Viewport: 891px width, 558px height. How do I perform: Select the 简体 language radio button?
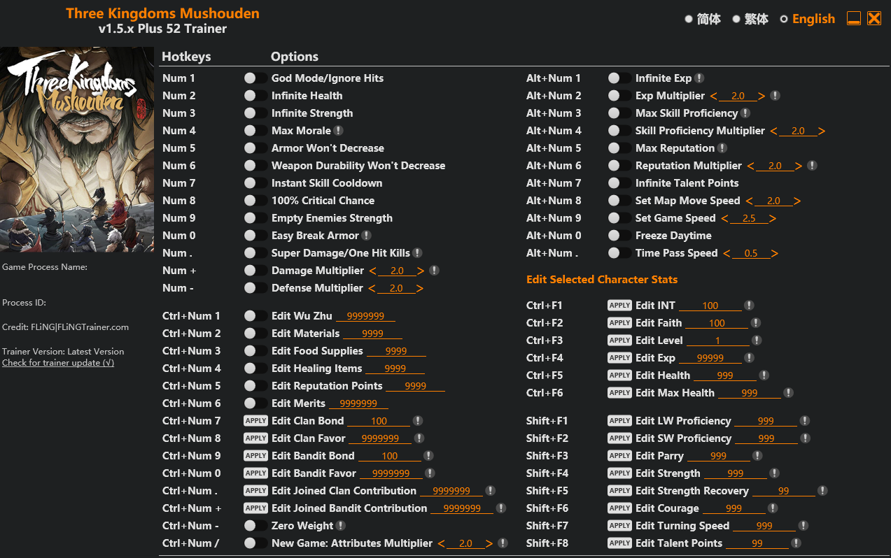[689, 19]
